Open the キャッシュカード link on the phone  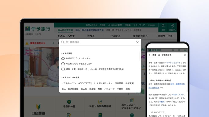pos(173,63)
